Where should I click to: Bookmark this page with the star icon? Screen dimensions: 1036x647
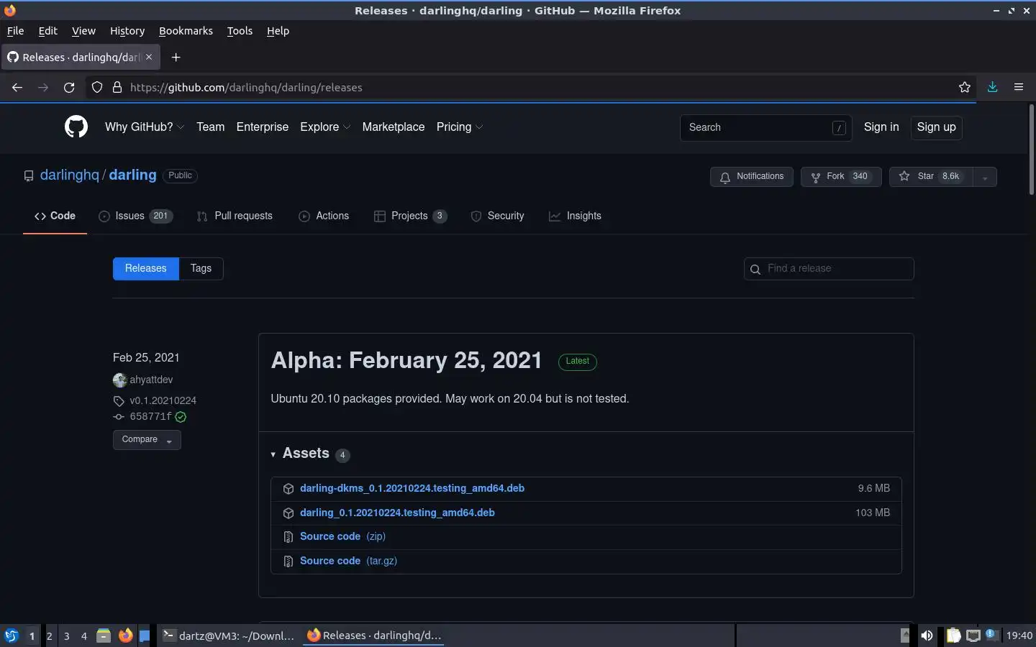pyautogui.click(x=965, y=87)
